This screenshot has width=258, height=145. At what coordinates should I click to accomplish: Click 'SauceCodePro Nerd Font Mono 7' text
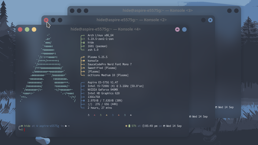(109, 64)
